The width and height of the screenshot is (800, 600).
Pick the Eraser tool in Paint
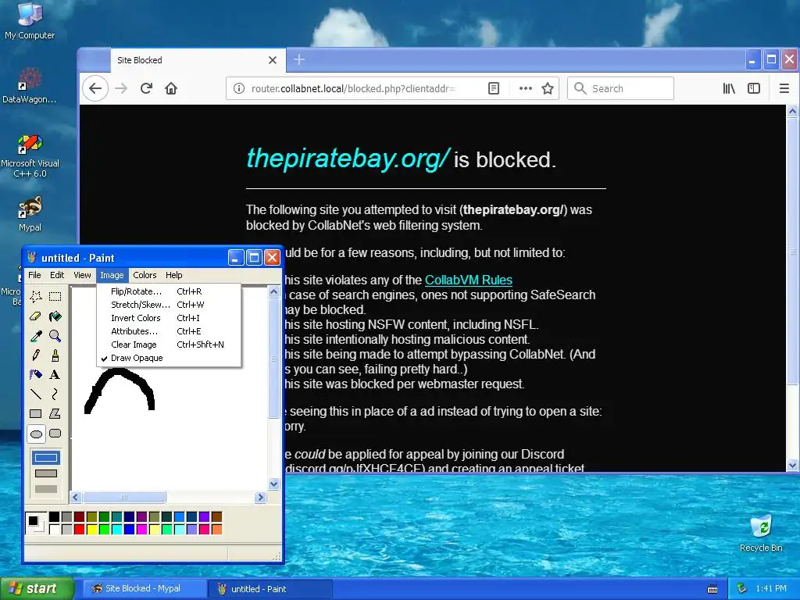[x=36, y=316]
